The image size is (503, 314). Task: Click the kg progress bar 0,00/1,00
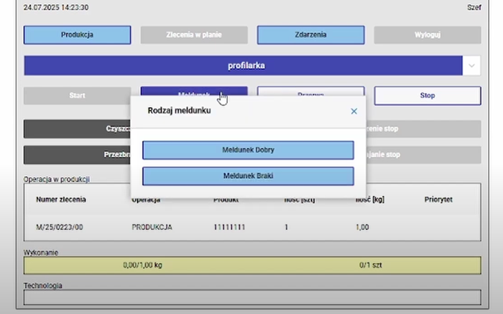coord(142,265)
